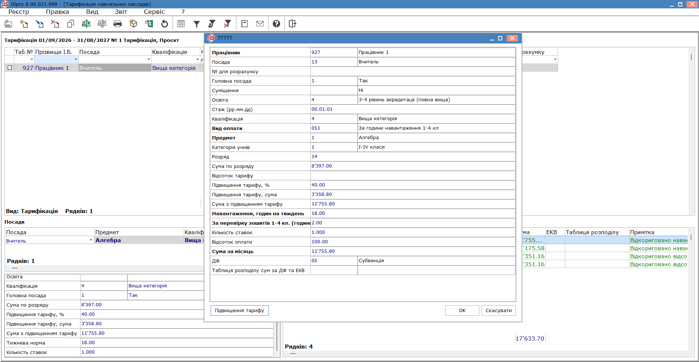This screenshot has height=362, width=699.
Task: Maximize the ????? dialog window
Action: (500, 38)
